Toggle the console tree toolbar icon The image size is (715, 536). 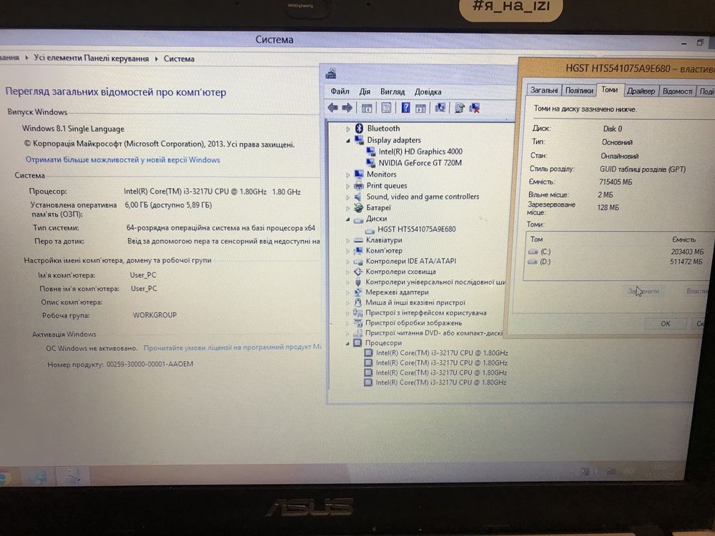click(x=367, y=108)
